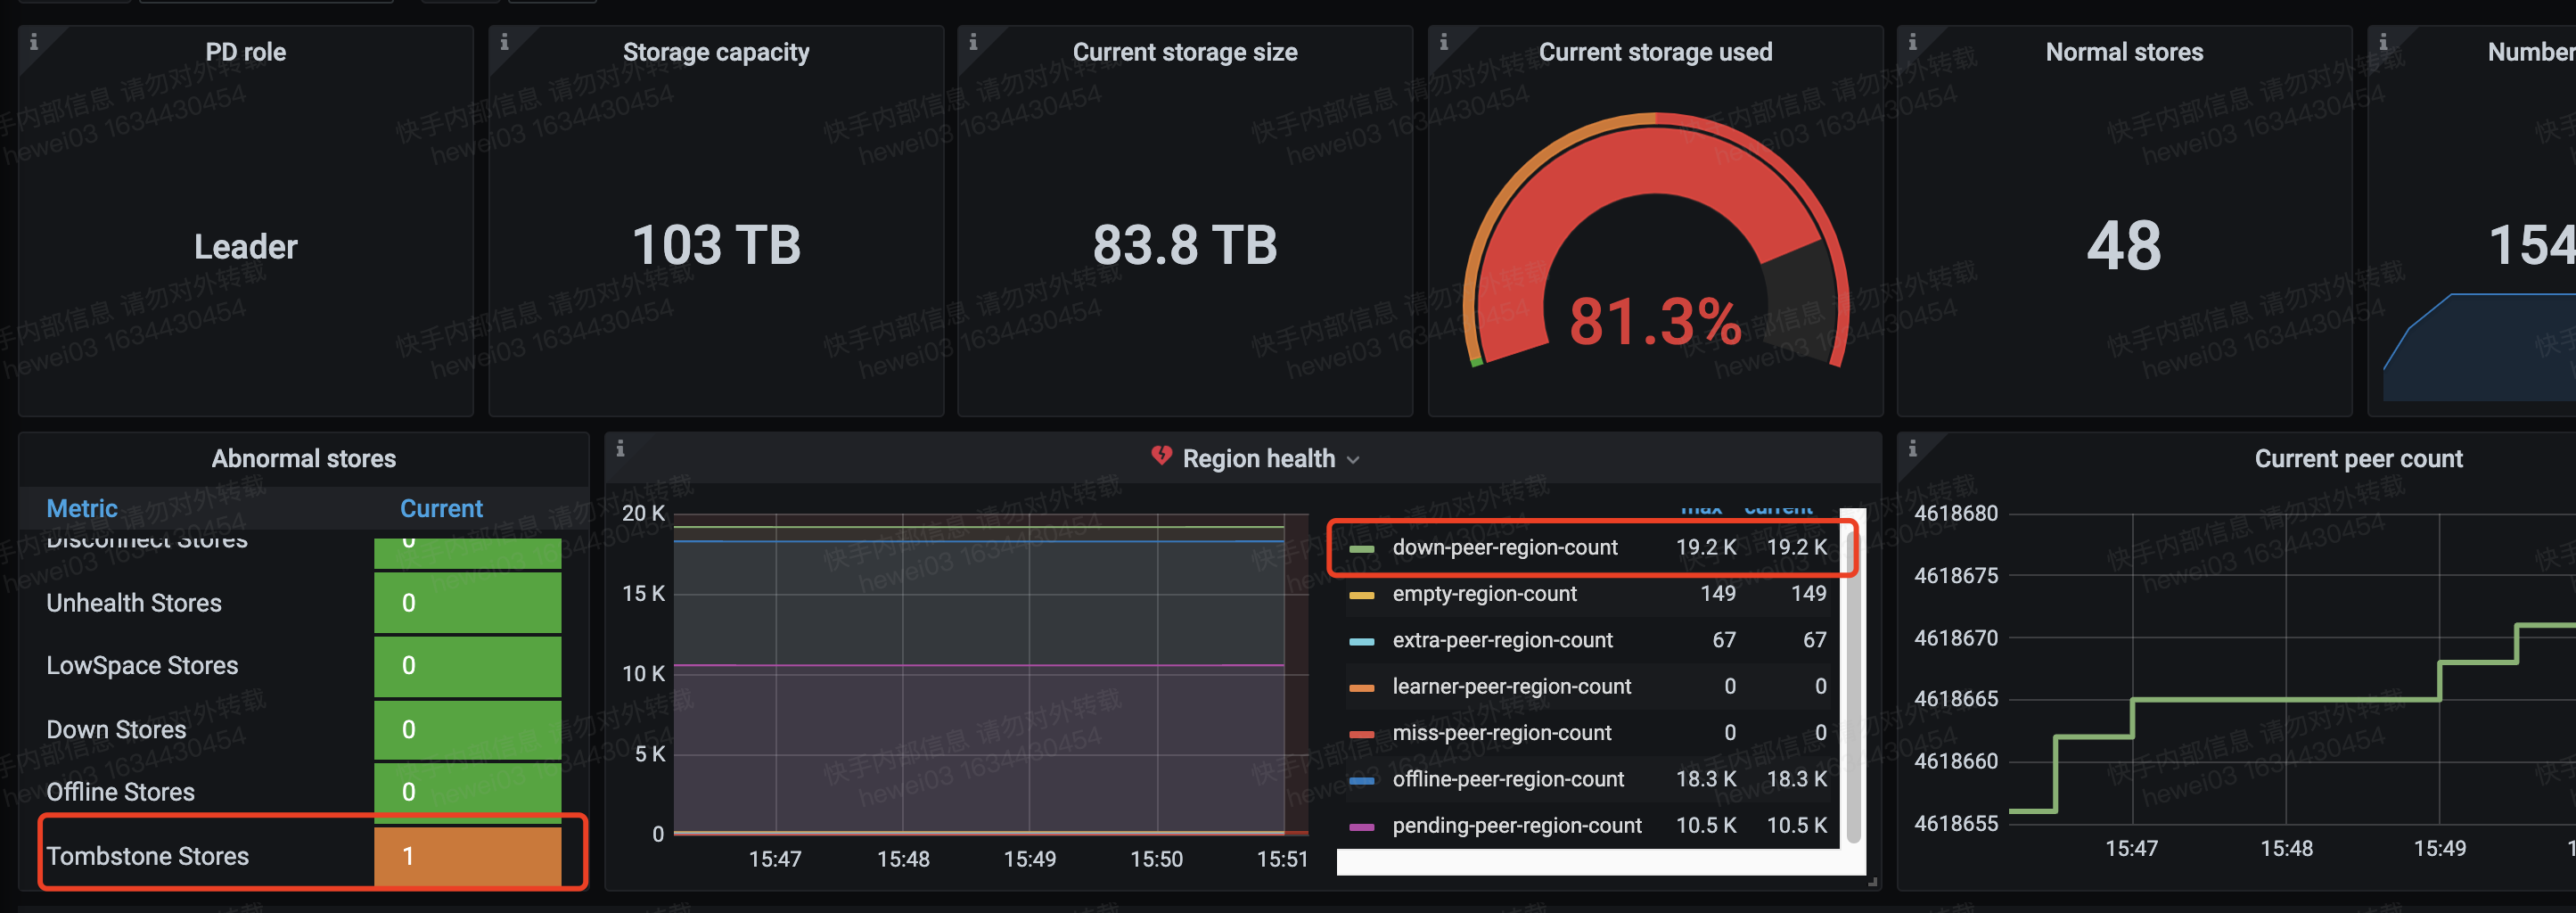The image size is (2576, 913).
Task: Click the Normal stores panel info icon
Action: tap(1912, 42)
